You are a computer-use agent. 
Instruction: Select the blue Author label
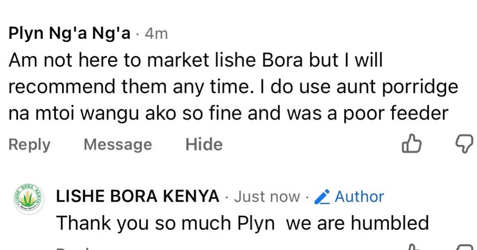tap(359, 197)
